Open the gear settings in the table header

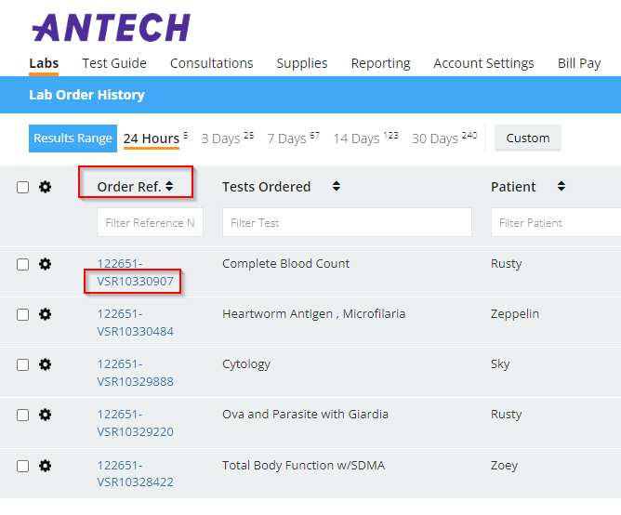(x=45, y=187)
